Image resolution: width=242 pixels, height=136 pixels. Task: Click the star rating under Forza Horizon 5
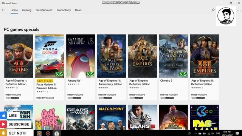pos(41,91)
